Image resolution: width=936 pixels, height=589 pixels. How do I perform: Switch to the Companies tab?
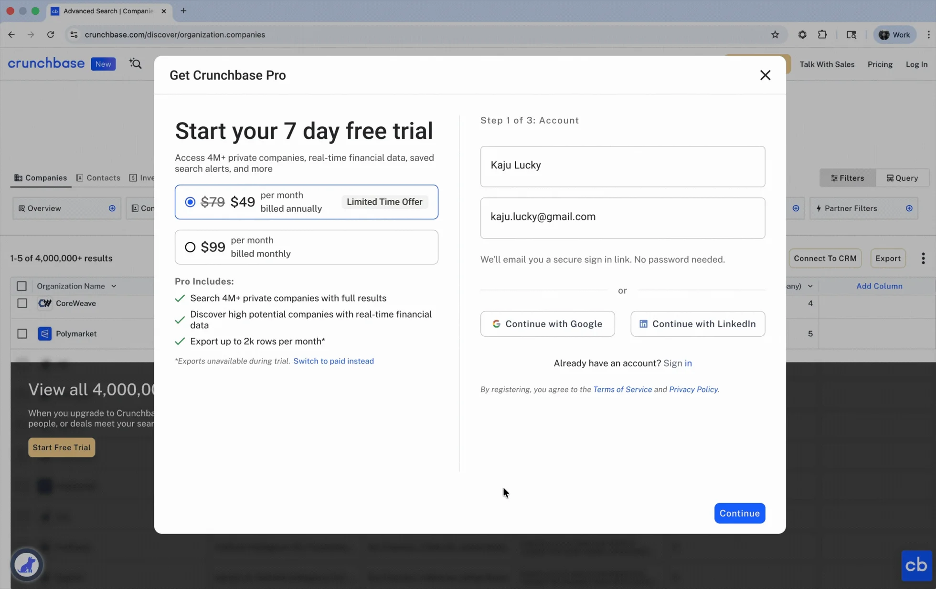tap(41, 178)
